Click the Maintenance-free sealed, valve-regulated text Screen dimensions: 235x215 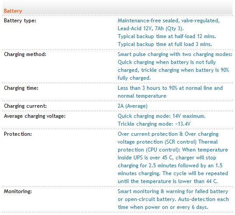point(168,21)
